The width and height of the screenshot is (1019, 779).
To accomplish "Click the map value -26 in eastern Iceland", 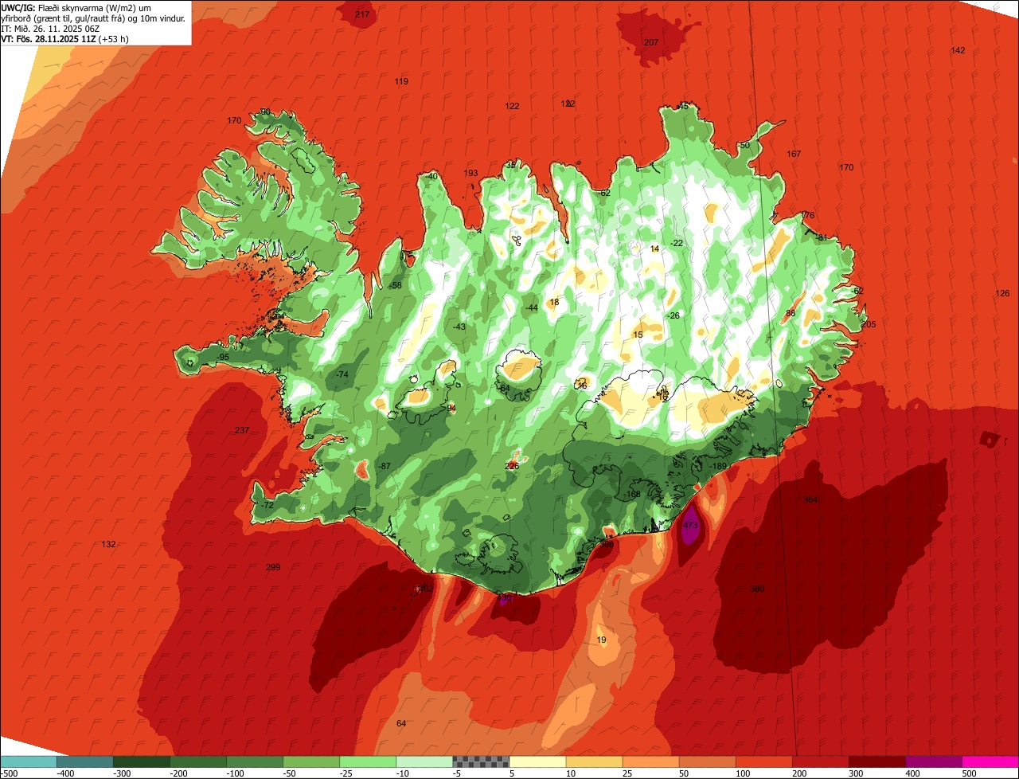I will [674, 315].
